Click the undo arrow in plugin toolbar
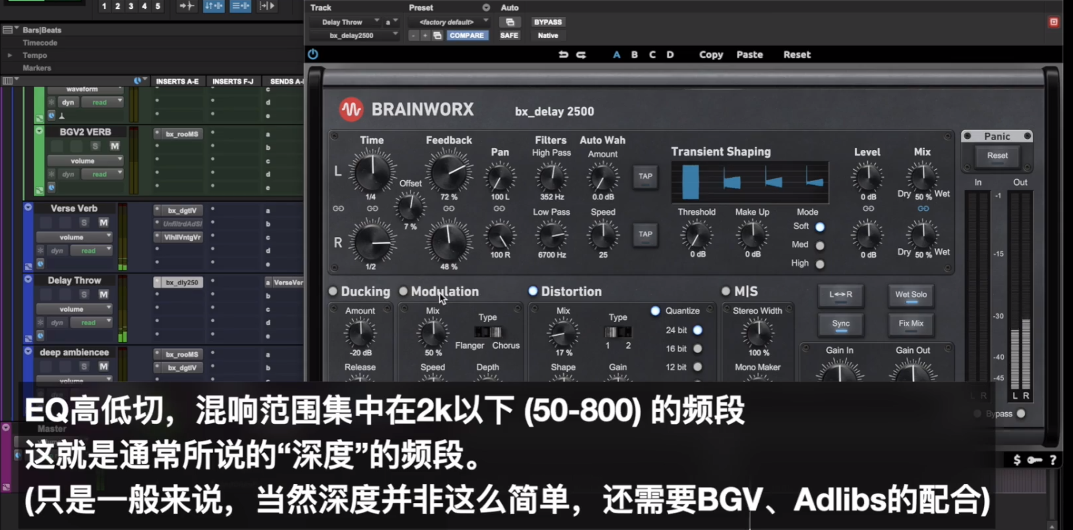Screen dimensions: 1073x530 pos(563,55)
